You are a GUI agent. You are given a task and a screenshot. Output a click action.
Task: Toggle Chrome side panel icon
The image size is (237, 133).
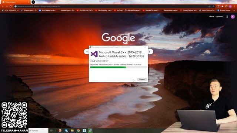click(226, 7)
